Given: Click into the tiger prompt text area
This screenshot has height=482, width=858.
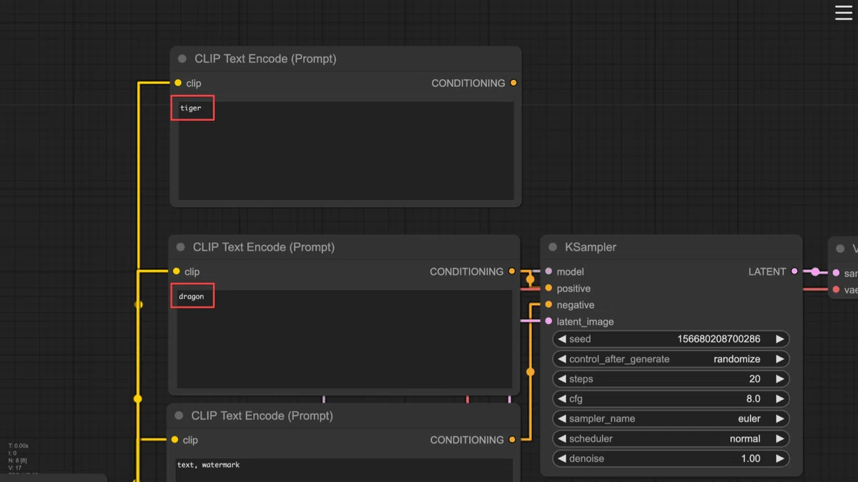Looking at the screenshot, I should [346, 151].
